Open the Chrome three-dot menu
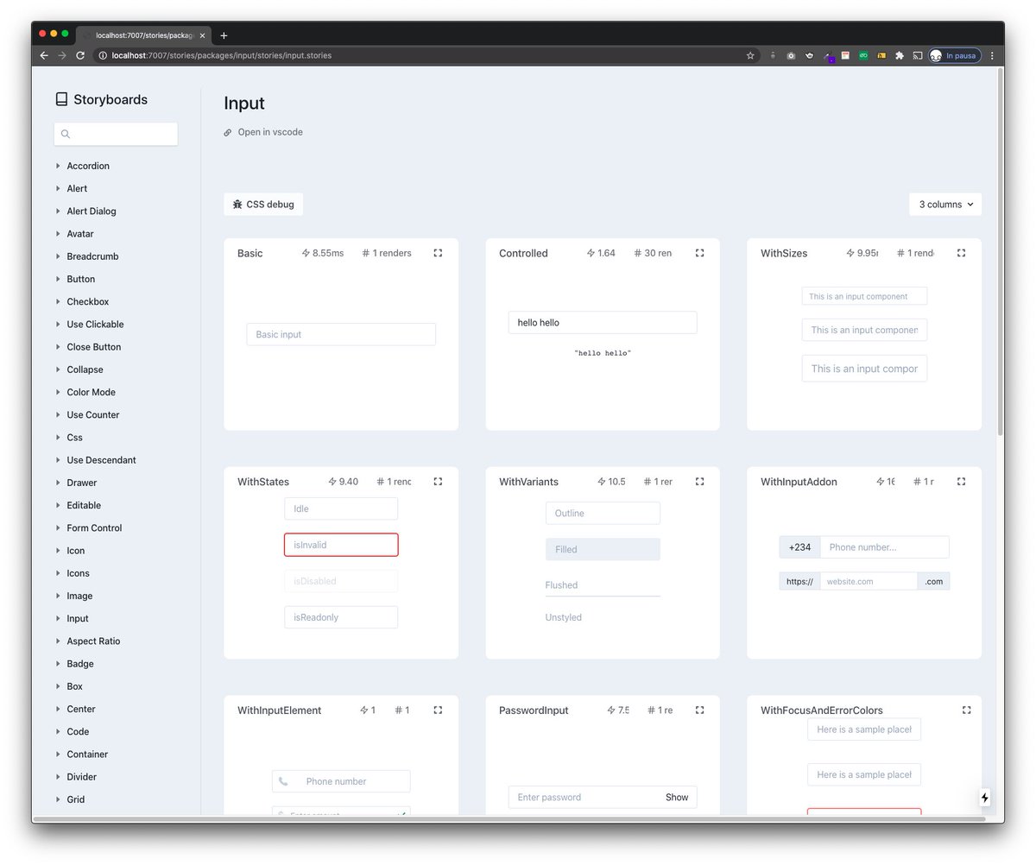Viewport: 1036px width, 865px height. point(992,55)
